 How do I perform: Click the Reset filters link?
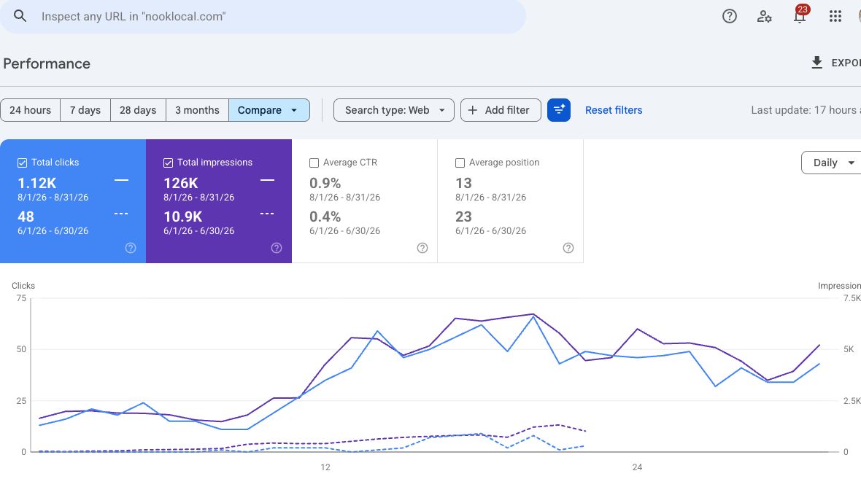614,110
